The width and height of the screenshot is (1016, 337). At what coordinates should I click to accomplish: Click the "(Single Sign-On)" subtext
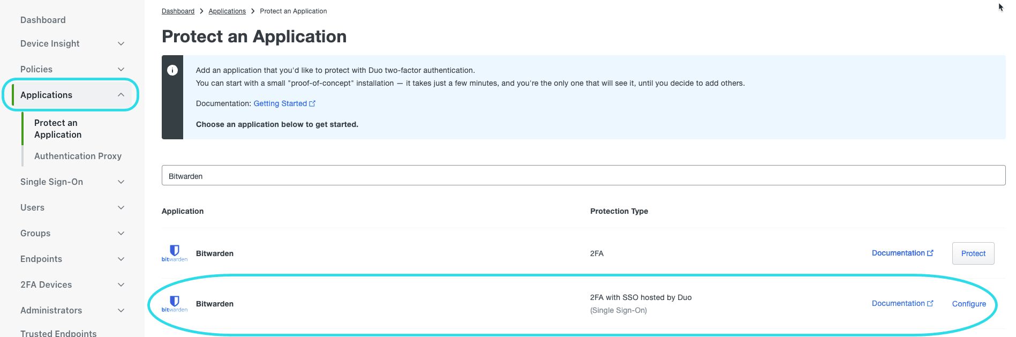click(x=619, y=310)
